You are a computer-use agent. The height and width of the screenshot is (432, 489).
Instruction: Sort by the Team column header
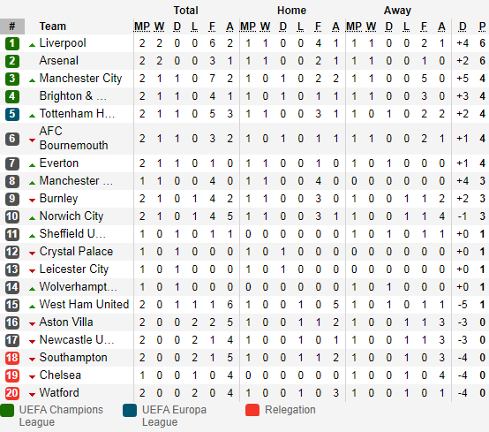pos(52,27)
